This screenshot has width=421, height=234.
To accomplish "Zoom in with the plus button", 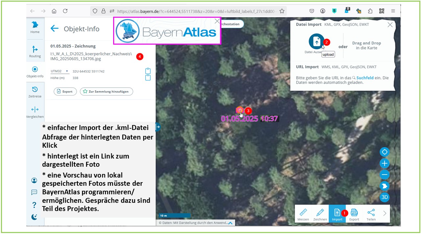I will 384,163.
